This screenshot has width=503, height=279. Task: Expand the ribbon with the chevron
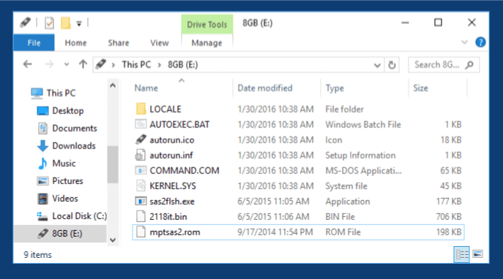click(464, 42)
